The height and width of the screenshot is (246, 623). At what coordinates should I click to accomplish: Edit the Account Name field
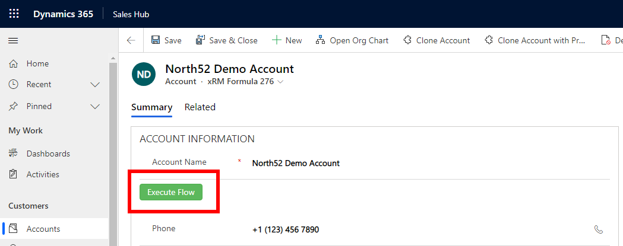tap(430, 163)
